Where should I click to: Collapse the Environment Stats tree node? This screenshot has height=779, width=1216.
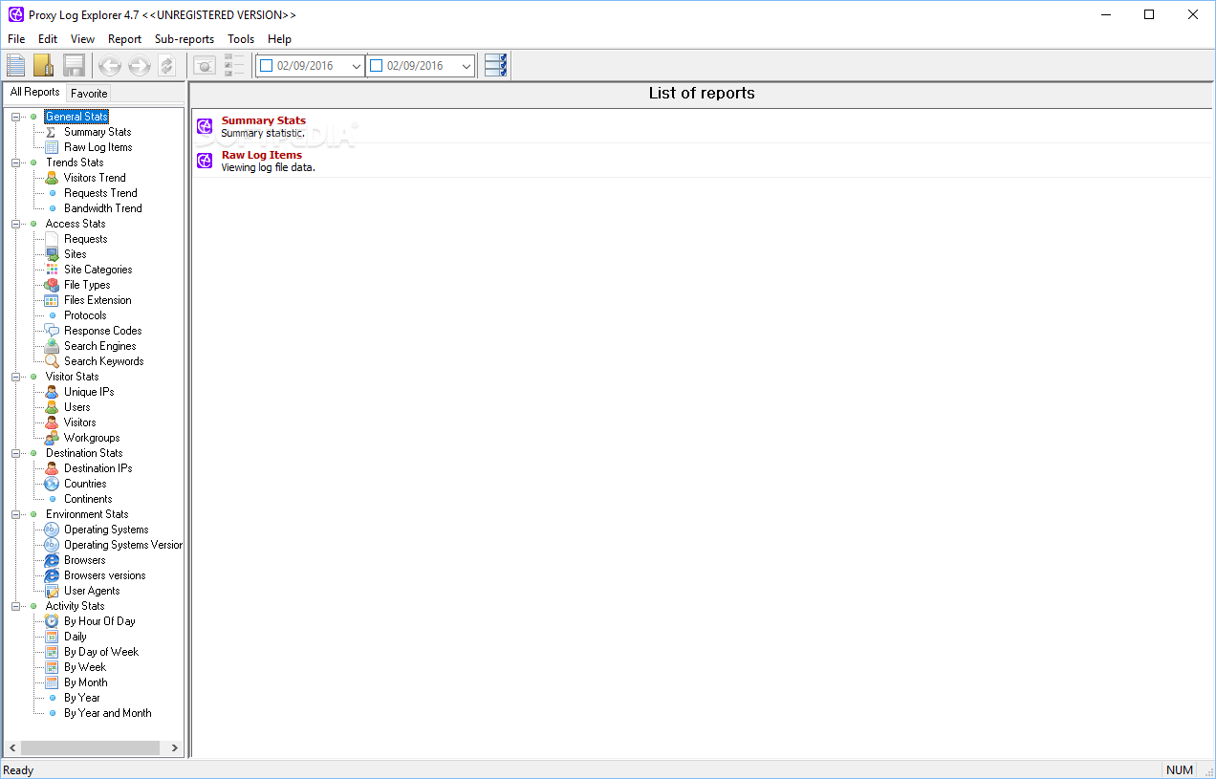coord(16,514)
